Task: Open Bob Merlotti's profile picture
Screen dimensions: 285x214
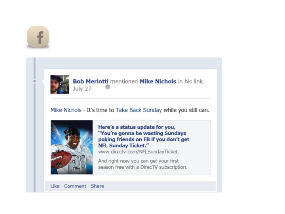Action: pyautogui.click(x=60, y=84)
